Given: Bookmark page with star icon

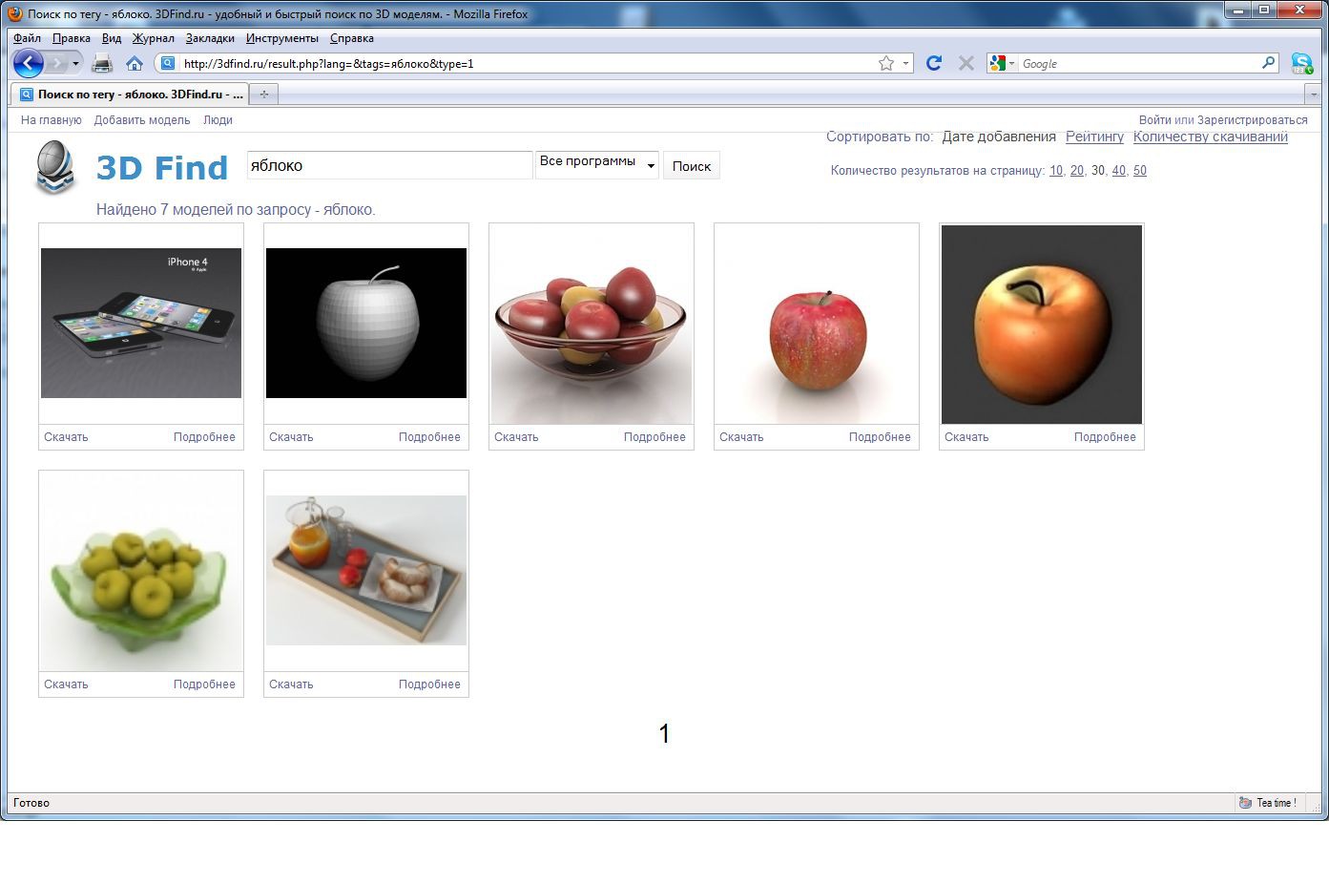Looking at the screenshot, I should [886, 64].
